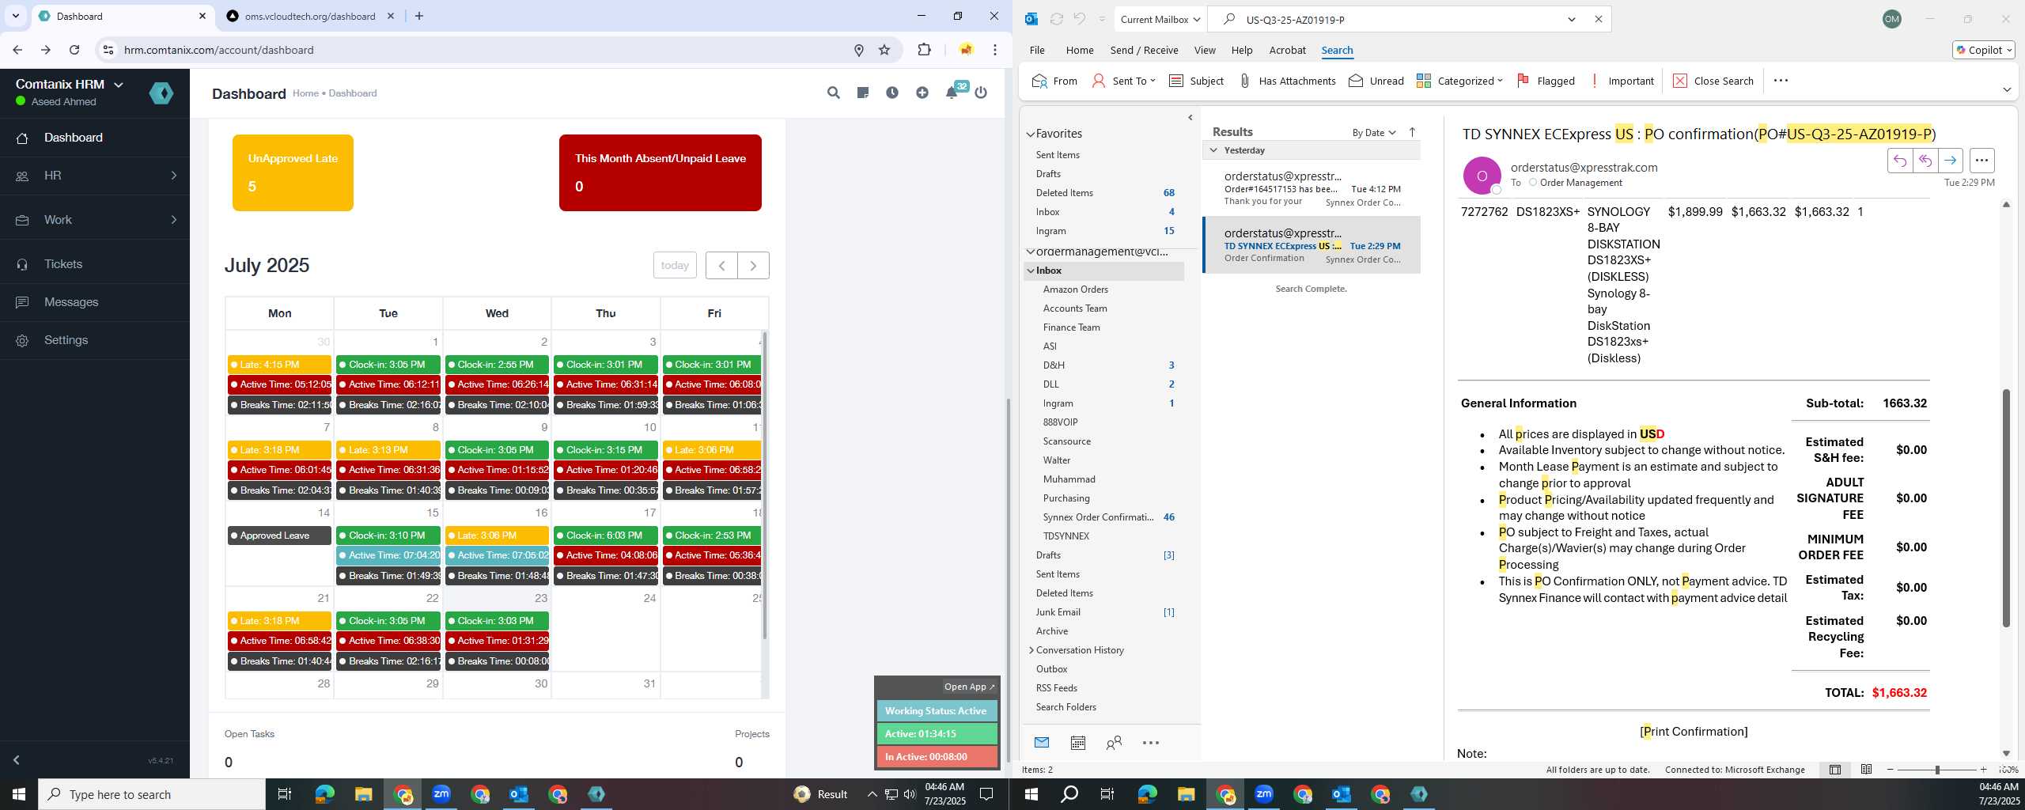The height and width of the screenshot is (810, 2025).
Task: Switch to the Send / Receive tab
Action: tap(1144, 50)
